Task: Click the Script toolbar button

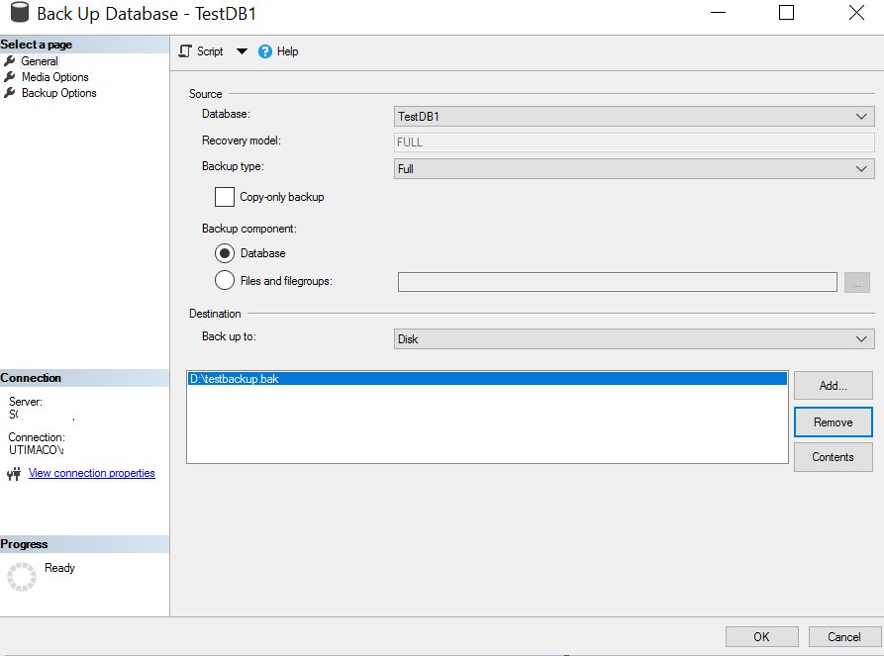Action: [x=201, y=51]
